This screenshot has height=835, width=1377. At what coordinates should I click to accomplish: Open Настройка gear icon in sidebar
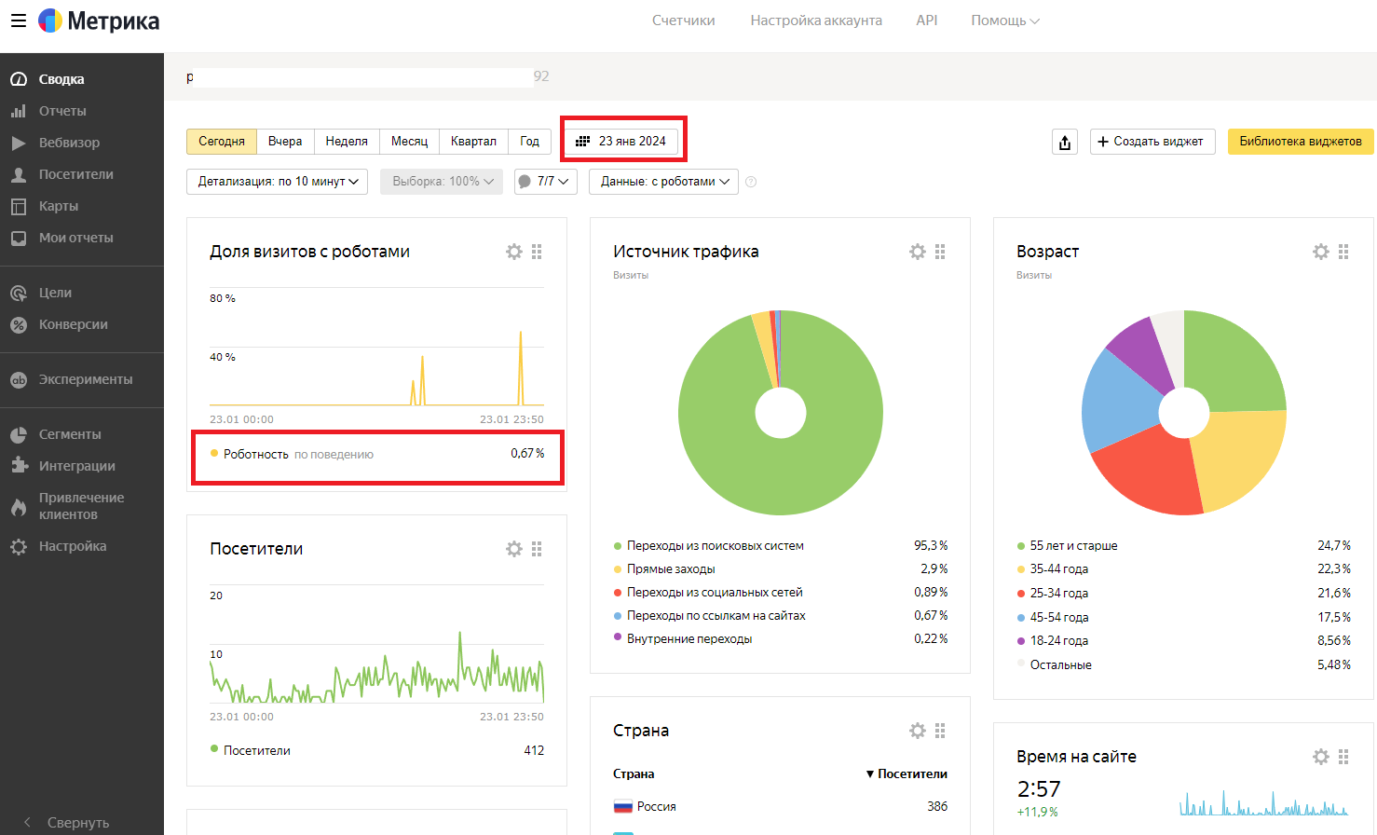[19, 546]
